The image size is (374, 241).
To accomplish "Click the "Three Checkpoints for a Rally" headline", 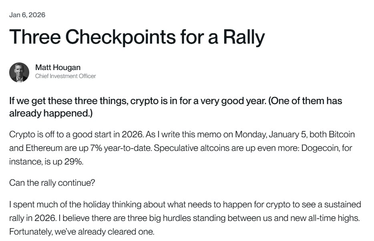I will 137,37.
